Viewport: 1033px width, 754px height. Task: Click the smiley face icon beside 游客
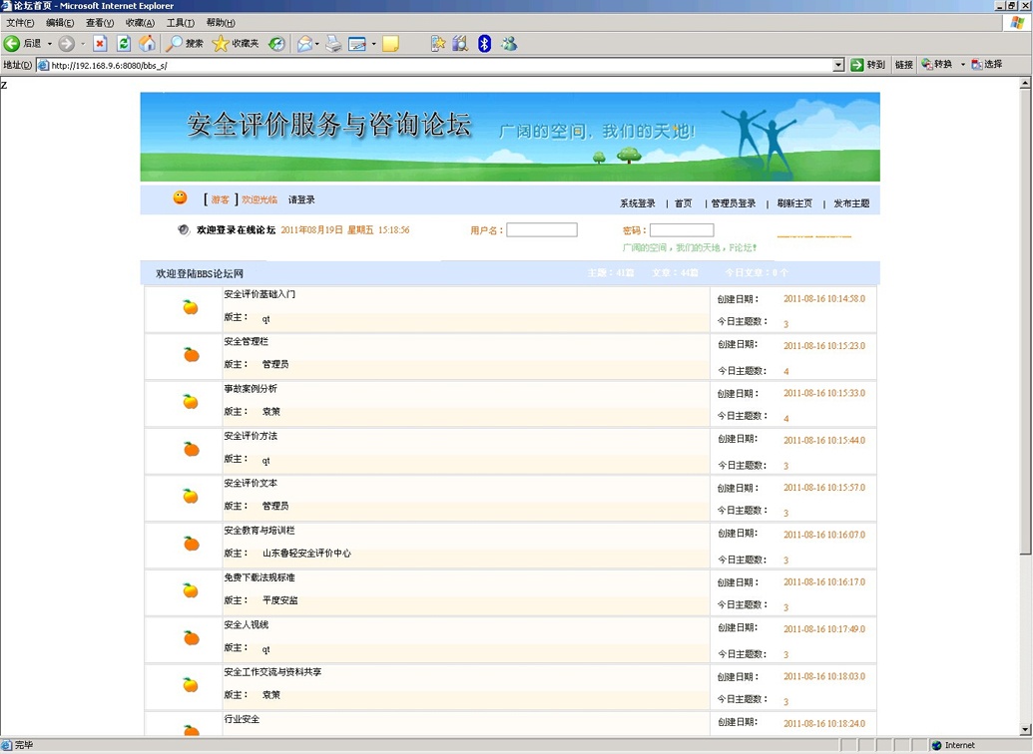pyautogui.click(x=180, y=197)
